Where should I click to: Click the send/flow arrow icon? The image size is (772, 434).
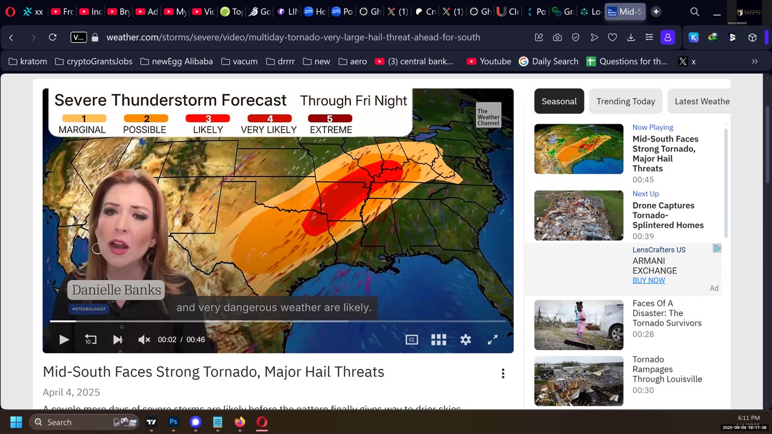point(594,37)
